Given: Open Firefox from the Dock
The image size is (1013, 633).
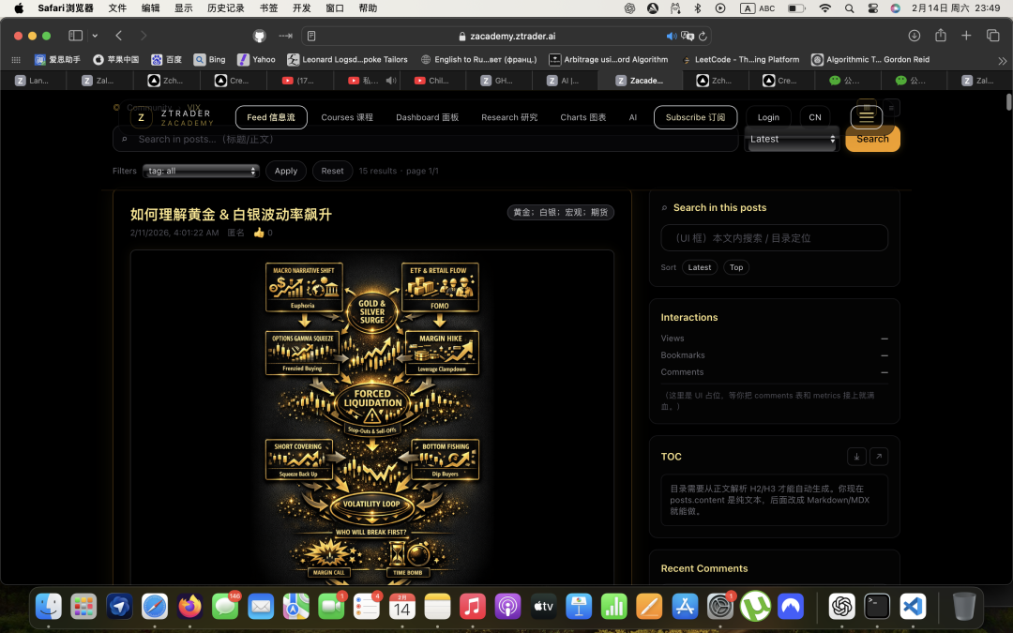Looking at the screenshot, I should (189, 607).
